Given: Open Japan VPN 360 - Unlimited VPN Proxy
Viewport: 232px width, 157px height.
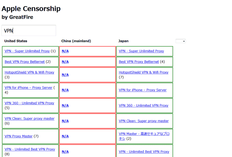Looking at the screenshot, I should click(143, 106).
